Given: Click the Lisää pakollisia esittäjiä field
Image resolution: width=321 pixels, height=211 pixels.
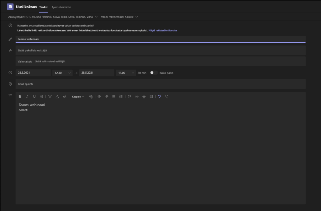Looking at the screenshot, I should click(160, 50).
